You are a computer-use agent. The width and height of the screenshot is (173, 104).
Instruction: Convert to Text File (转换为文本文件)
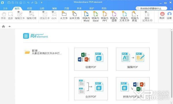coord(124,16)
